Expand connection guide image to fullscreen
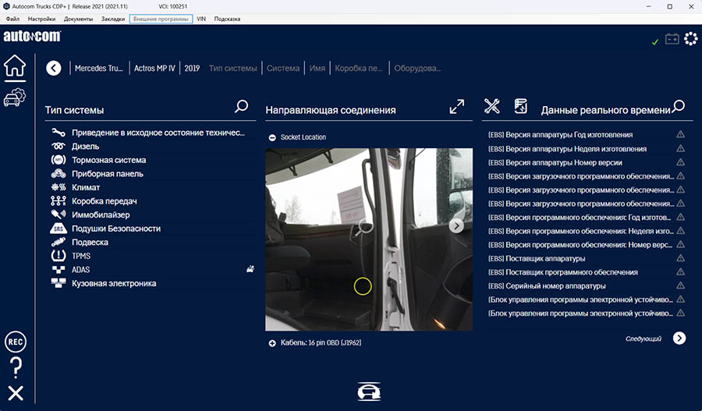 pos(457,107)
